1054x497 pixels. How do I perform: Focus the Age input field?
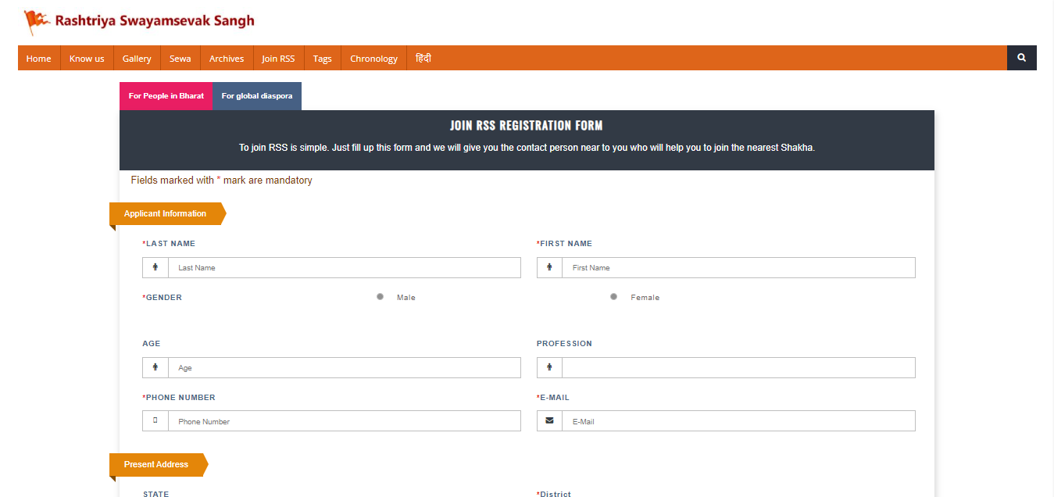345,367
